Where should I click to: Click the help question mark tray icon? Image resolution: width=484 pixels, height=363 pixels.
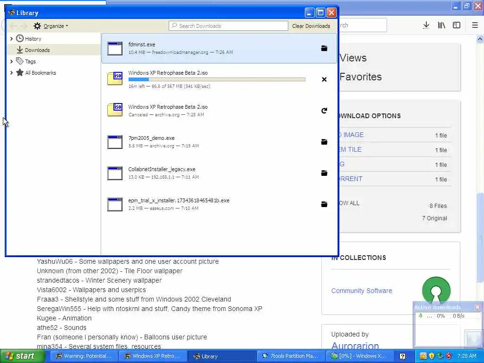pyautogui.click(x=403, y=356)
